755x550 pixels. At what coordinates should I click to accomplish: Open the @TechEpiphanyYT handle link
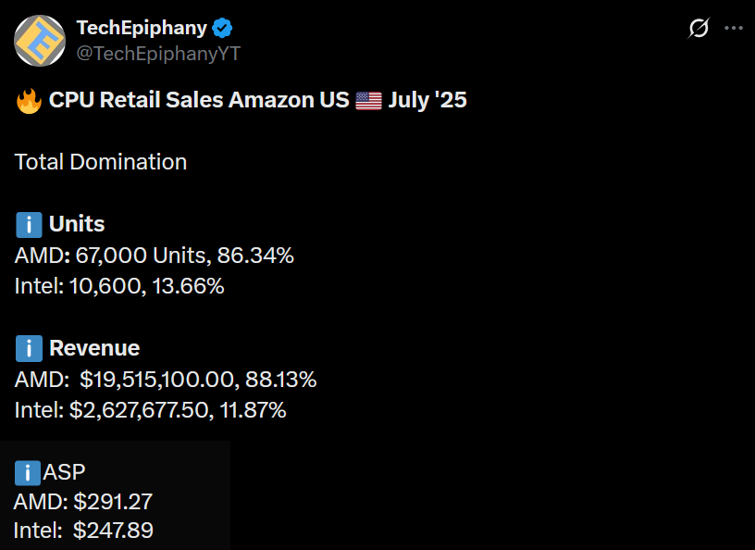(x=158, y=54)
